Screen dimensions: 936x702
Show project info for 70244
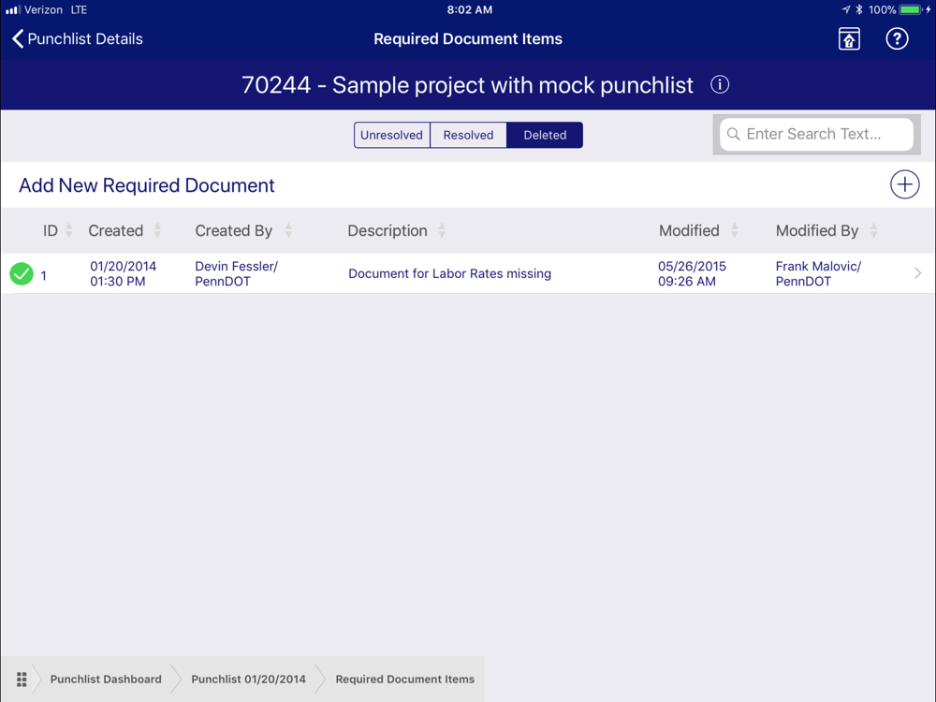tap(720, 85)
